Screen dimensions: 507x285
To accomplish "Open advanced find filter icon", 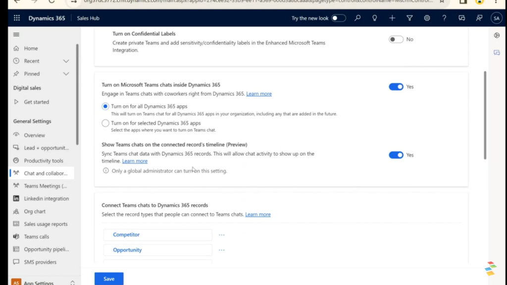I will point(409,18).
